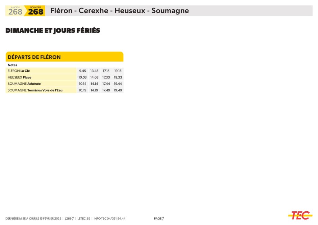
Task: Click the grey ANCIEN 268 badge
Action: pyautogui.click(x=15, y=11)
